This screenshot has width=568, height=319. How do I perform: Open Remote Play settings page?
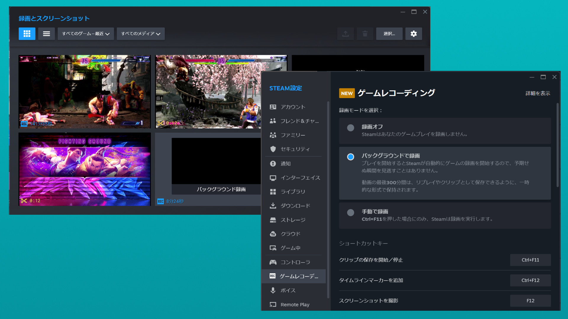click(294, 305)
